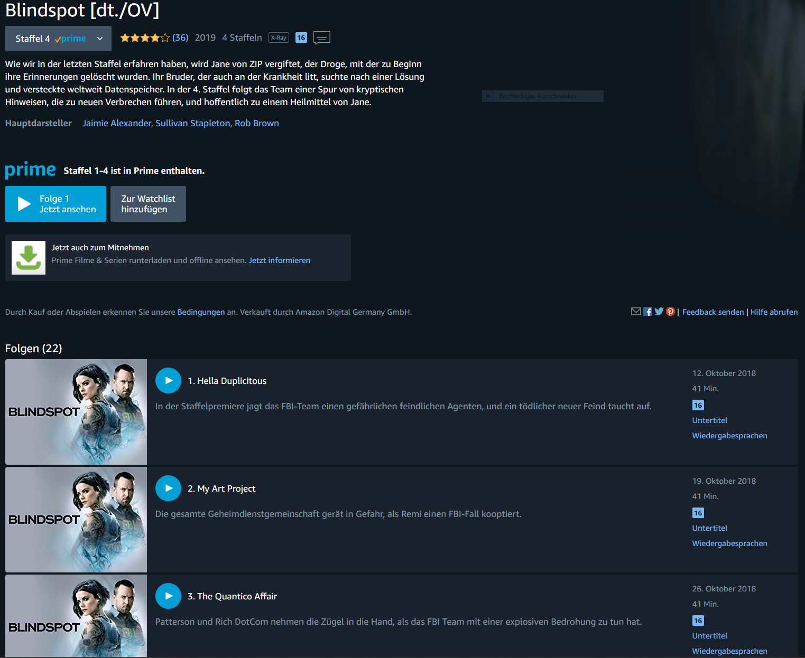Click the X-Ray badge

(279, 37)
